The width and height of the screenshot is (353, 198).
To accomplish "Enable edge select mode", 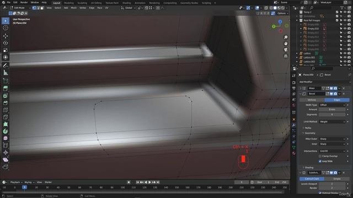I will tap(38, 8).
